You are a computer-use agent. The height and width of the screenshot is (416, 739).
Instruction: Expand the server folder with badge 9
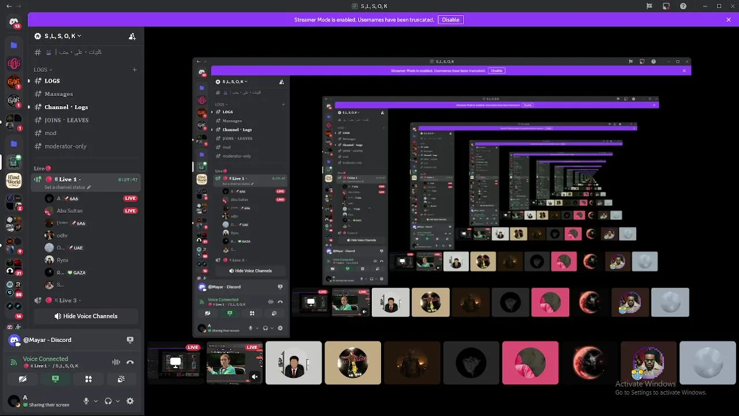(x=14, y=245)
